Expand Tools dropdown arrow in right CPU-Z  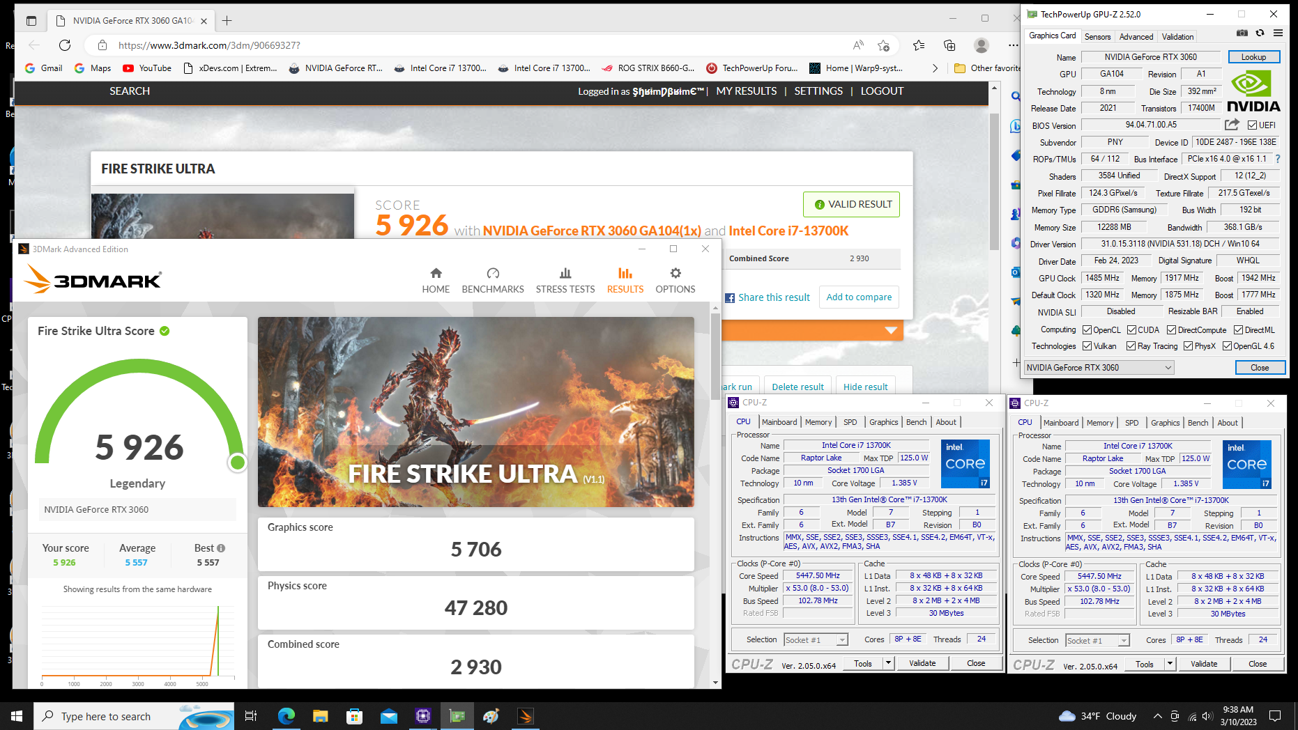click(x=1170, y=664)
